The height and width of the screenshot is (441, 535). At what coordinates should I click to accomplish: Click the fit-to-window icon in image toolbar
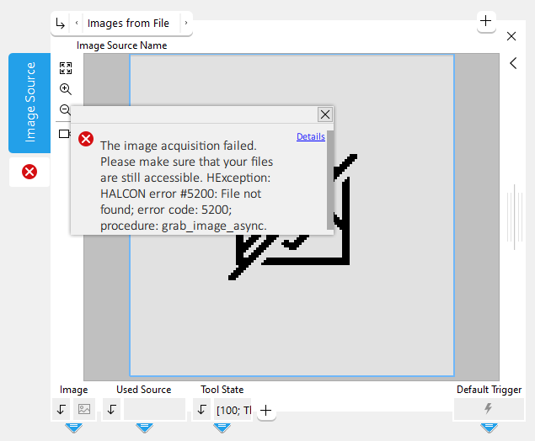click(66, 68)
